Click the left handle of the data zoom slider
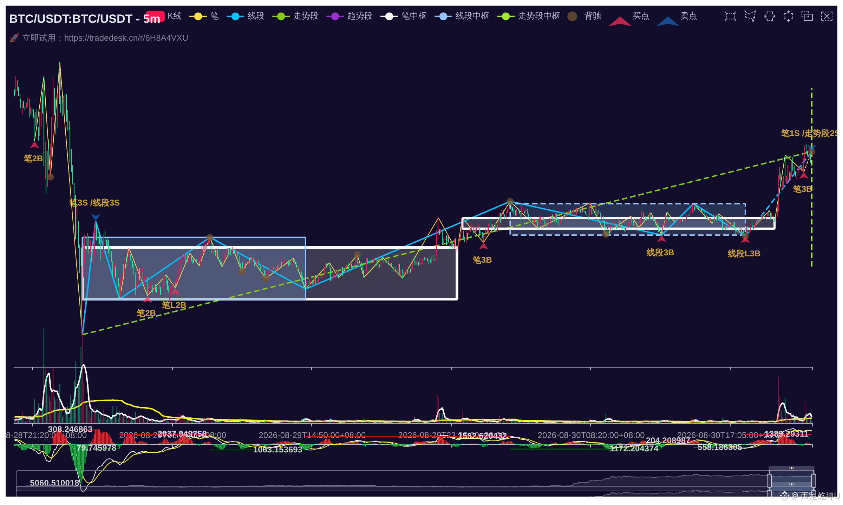 click(769, 480)
